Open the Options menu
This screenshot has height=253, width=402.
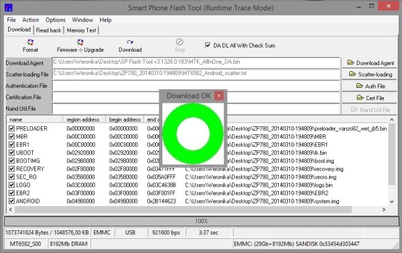click(56, 19)
